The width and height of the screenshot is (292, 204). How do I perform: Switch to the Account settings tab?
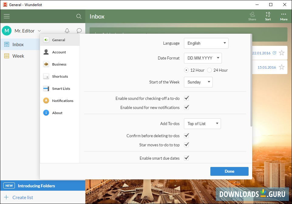coord(60,52)
